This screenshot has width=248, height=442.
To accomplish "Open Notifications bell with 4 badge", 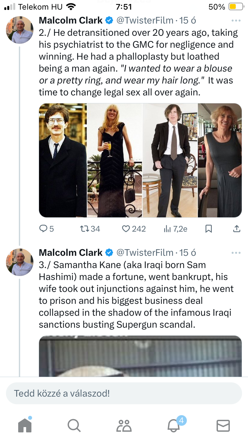I will pyautogui.click(x=174, y=425).
